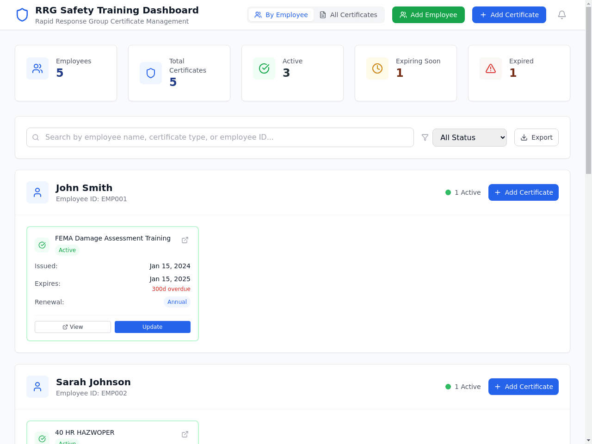
Task: Click "1 Active" beside Sarah Johnson
Action: coord(468,387)
